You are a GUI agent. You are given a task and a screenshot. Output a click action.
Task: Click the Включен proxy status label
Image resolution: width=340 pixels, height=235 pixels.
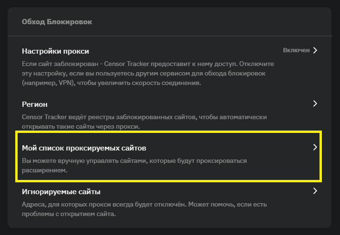tap(296, 50)
